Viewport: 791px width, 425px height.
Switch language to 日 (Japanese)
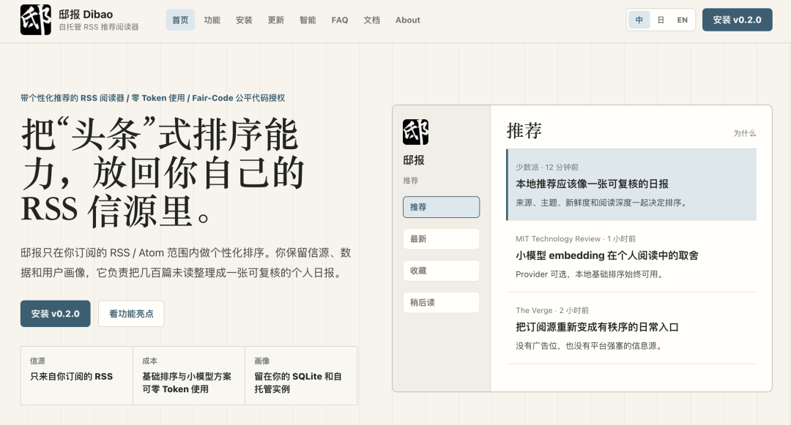point(661,20)
